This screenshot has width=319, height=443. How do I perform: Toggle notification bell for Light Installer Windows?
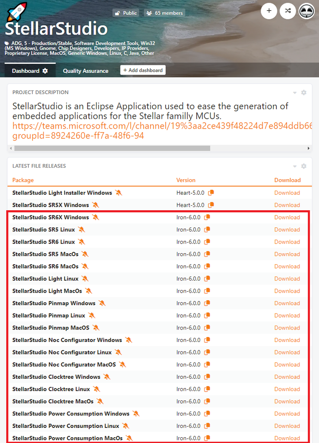[119, 193]
